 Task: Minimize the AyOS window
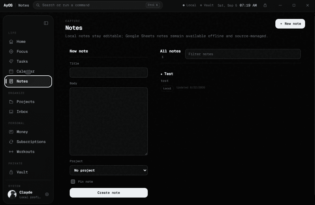pyautogui.click(x=280, y=5)
